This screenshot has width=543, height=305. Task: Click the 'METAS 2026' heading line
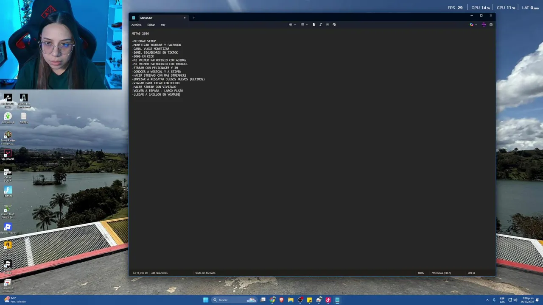(140, 33)
